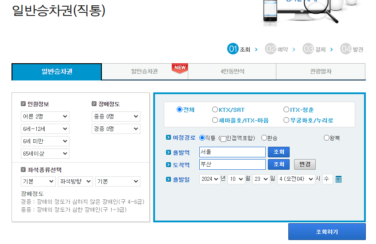Open the 어른 2명 passenger dropdown
376x244 pixels.
click(45, 116)
